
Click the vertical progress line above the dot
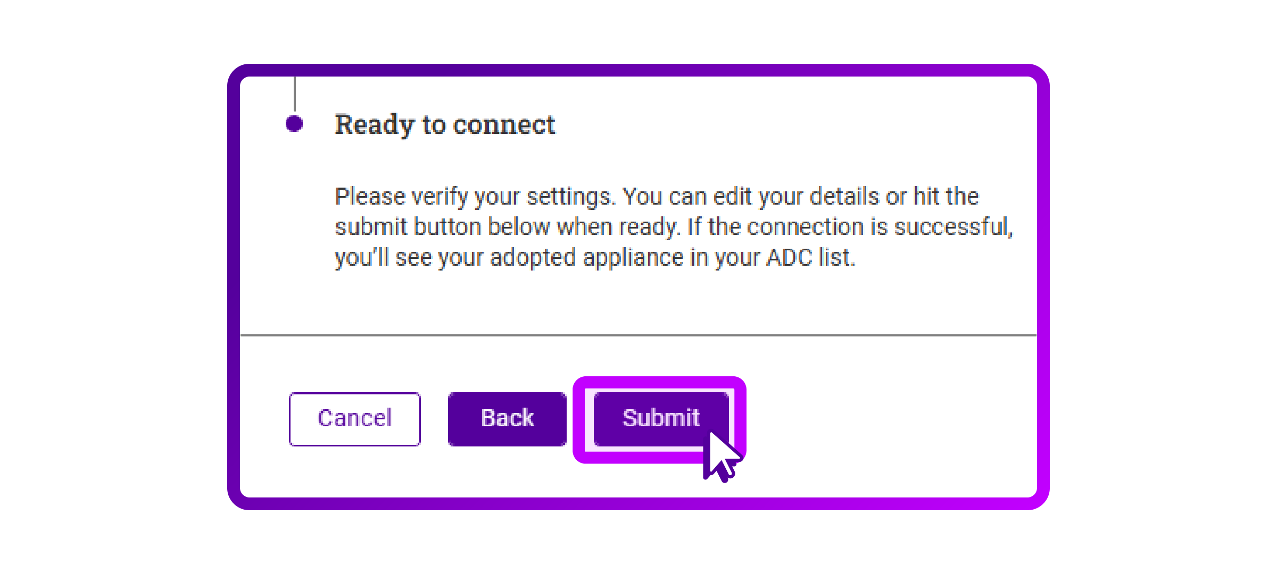(x=294, y=93)
